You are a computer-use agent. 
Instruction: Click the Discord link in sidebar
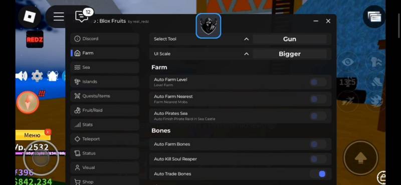[x=105, y=39]
